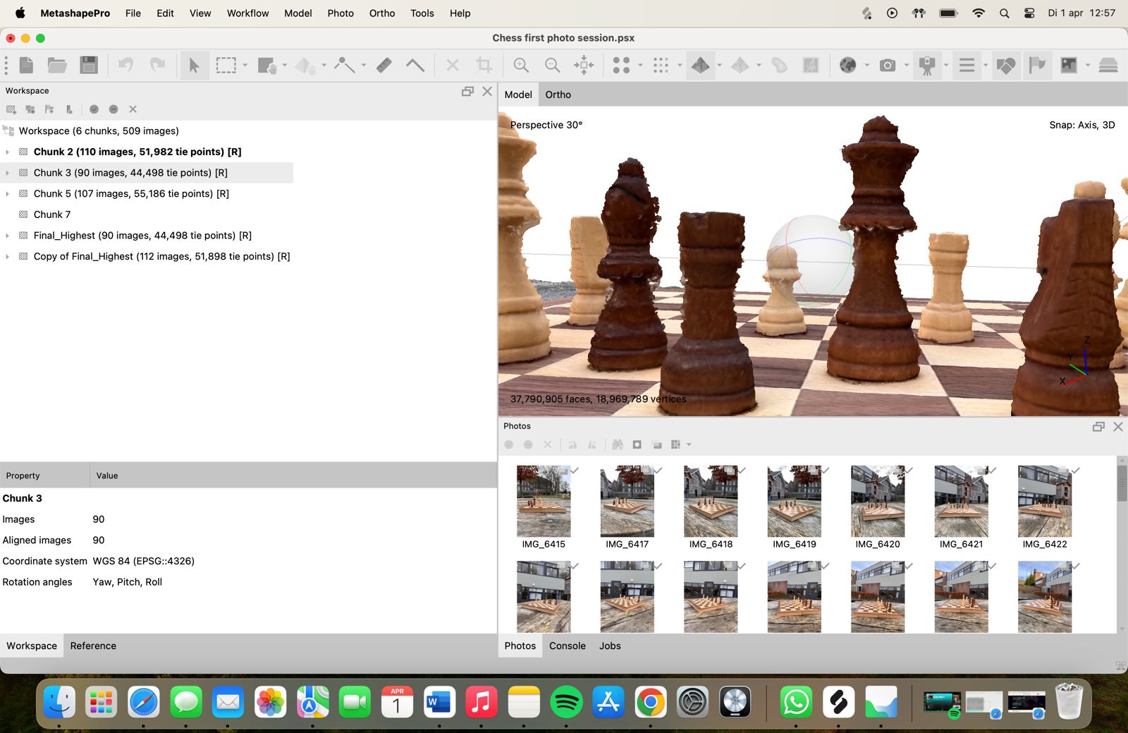
Task: Open Spotify from the dock
Action: [566, 702]
